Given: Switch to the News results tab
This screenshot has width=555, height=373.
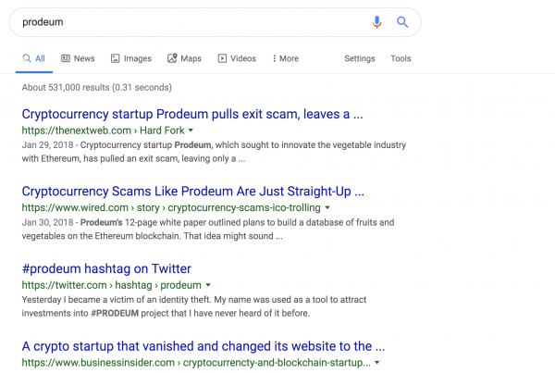Looking at the screenshot, I should pos(78,58).
